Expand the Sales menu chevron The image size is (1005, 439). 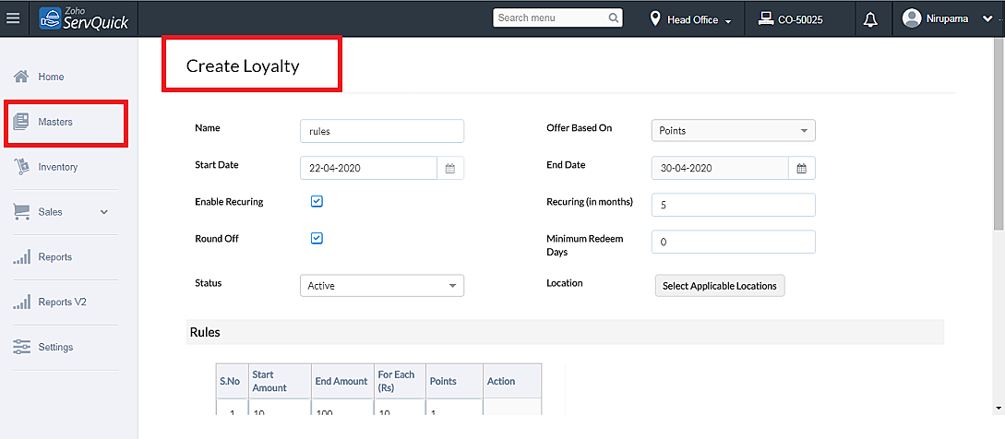tap(104, 212)
